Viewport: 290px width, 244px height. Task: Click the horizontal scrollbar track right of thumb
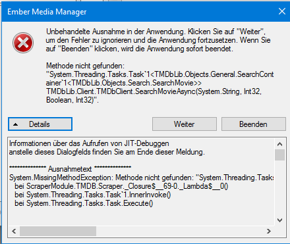tap(180, 231)
